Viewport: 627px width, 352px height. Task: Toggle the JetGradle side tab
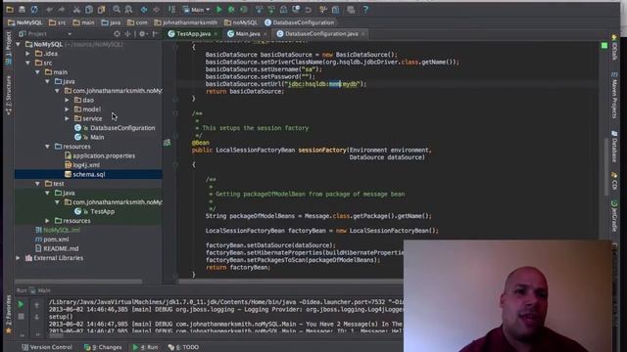(614, 216)
